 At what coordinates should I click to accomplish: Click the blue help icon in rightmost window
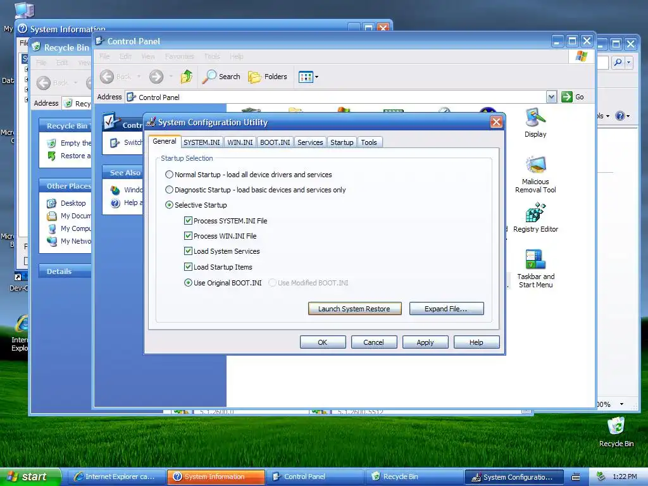(x=620, y=116)
